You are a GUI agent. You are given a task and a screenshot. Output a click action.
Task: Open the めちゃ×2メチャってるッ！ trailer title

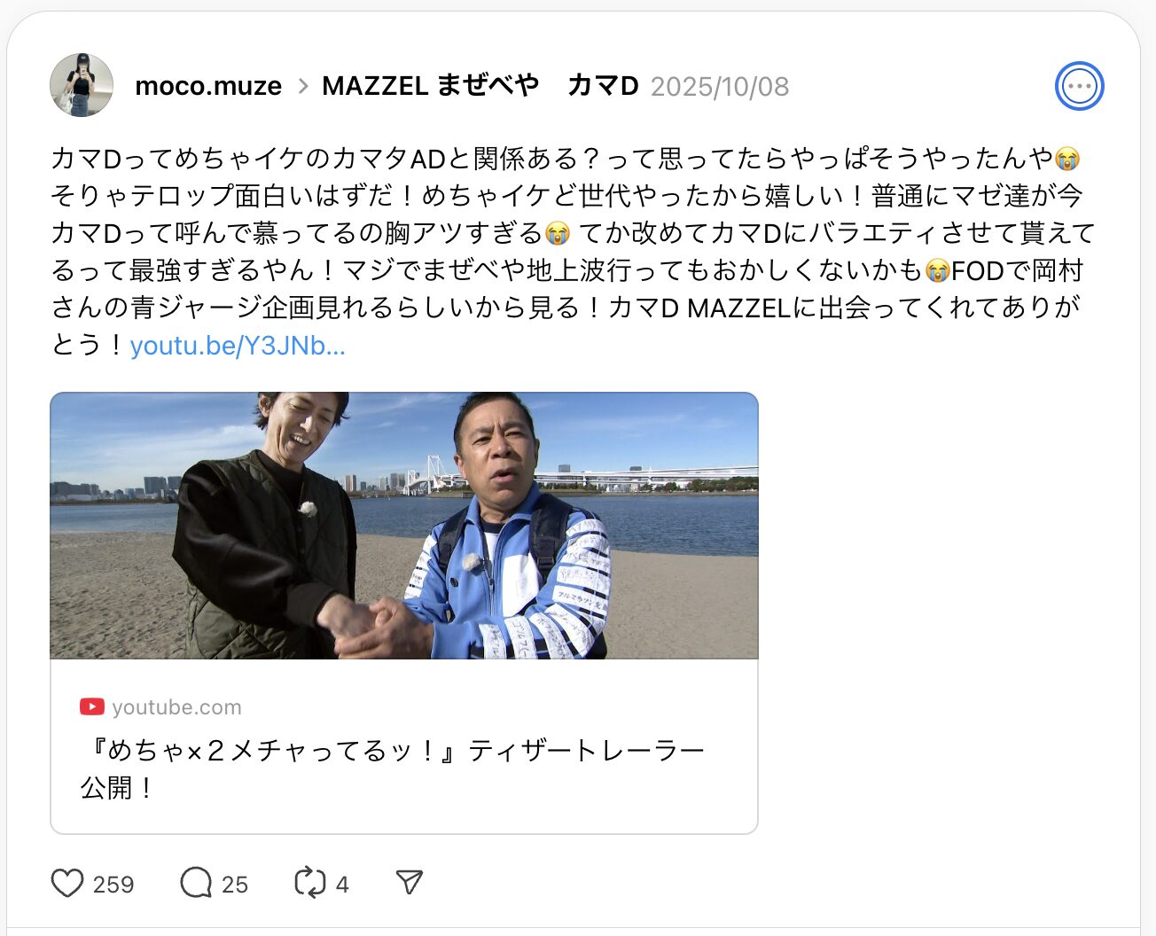pos(393,768)
